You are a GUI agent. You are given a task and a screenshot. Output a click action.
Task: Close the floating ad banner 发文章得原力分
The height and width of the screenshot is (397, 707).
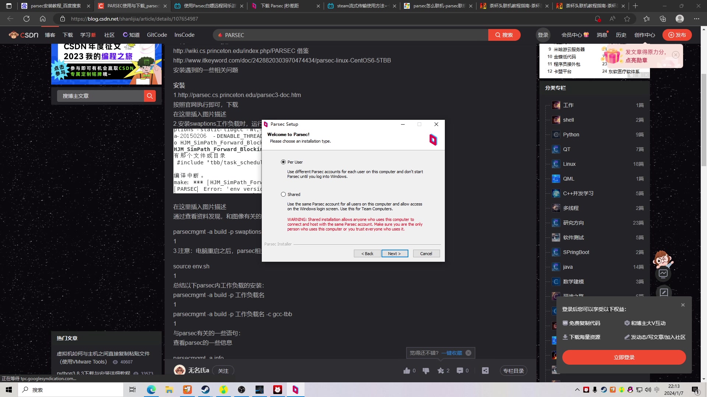click(676, 55)
